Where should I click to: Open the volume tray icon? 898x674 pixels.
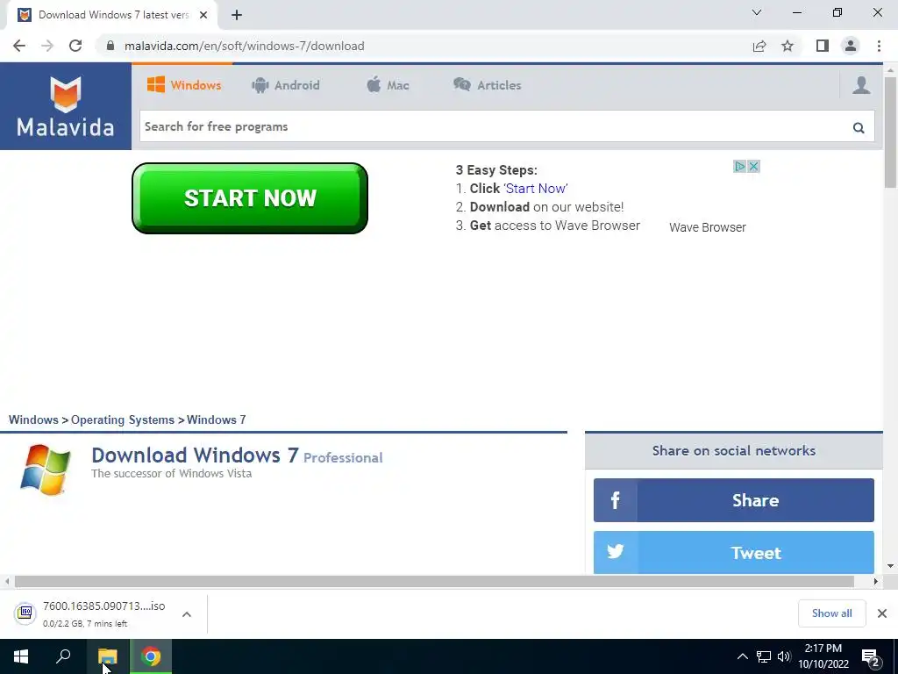(x=784, y=656)
